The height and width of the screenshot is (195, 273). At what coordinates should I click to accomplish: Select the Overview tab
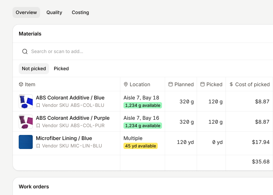pyautogui.click(x=26, y=12)
